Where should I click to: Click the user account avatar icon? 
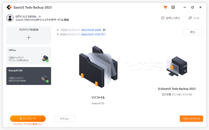[10, 18]
